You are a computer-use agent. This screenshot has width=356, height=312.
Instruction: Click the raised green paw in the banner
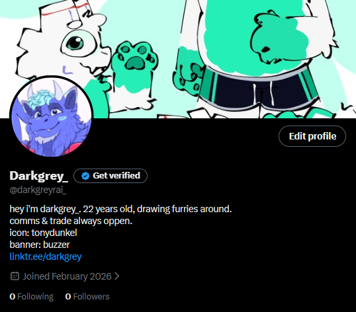[134, 58]
